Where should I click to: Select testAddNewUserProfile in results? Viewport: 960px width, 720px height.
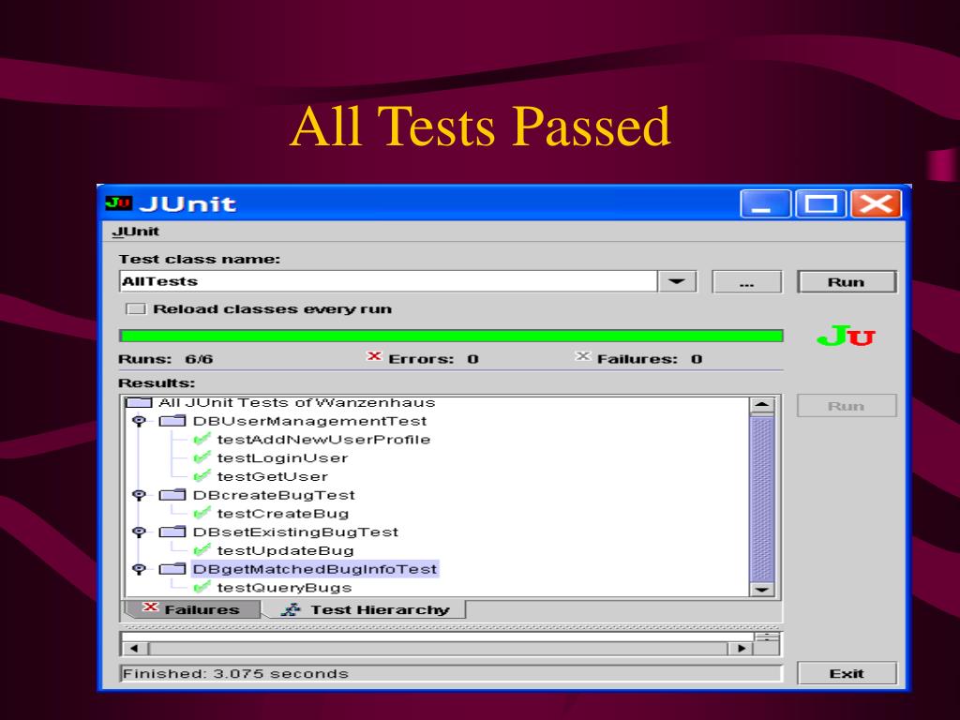pos(323,439)
